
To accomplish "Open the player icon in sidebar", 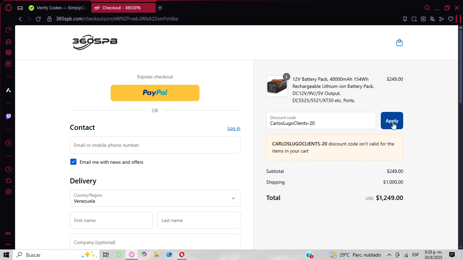I will point(8,143).
